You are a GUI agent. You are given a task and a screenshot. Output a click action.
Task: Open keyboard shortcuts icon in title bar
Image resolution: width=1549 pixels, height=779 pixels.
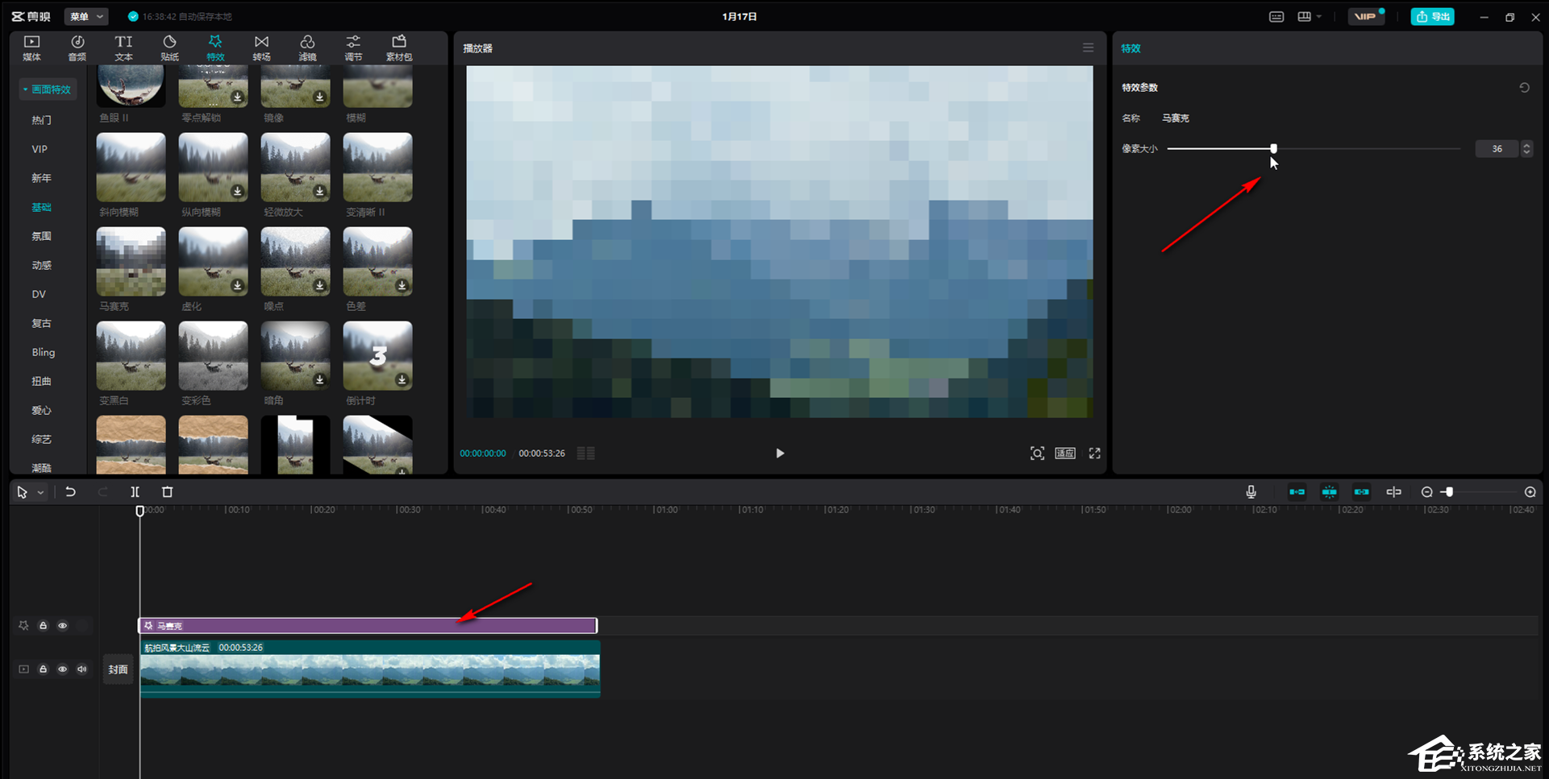1276,17
